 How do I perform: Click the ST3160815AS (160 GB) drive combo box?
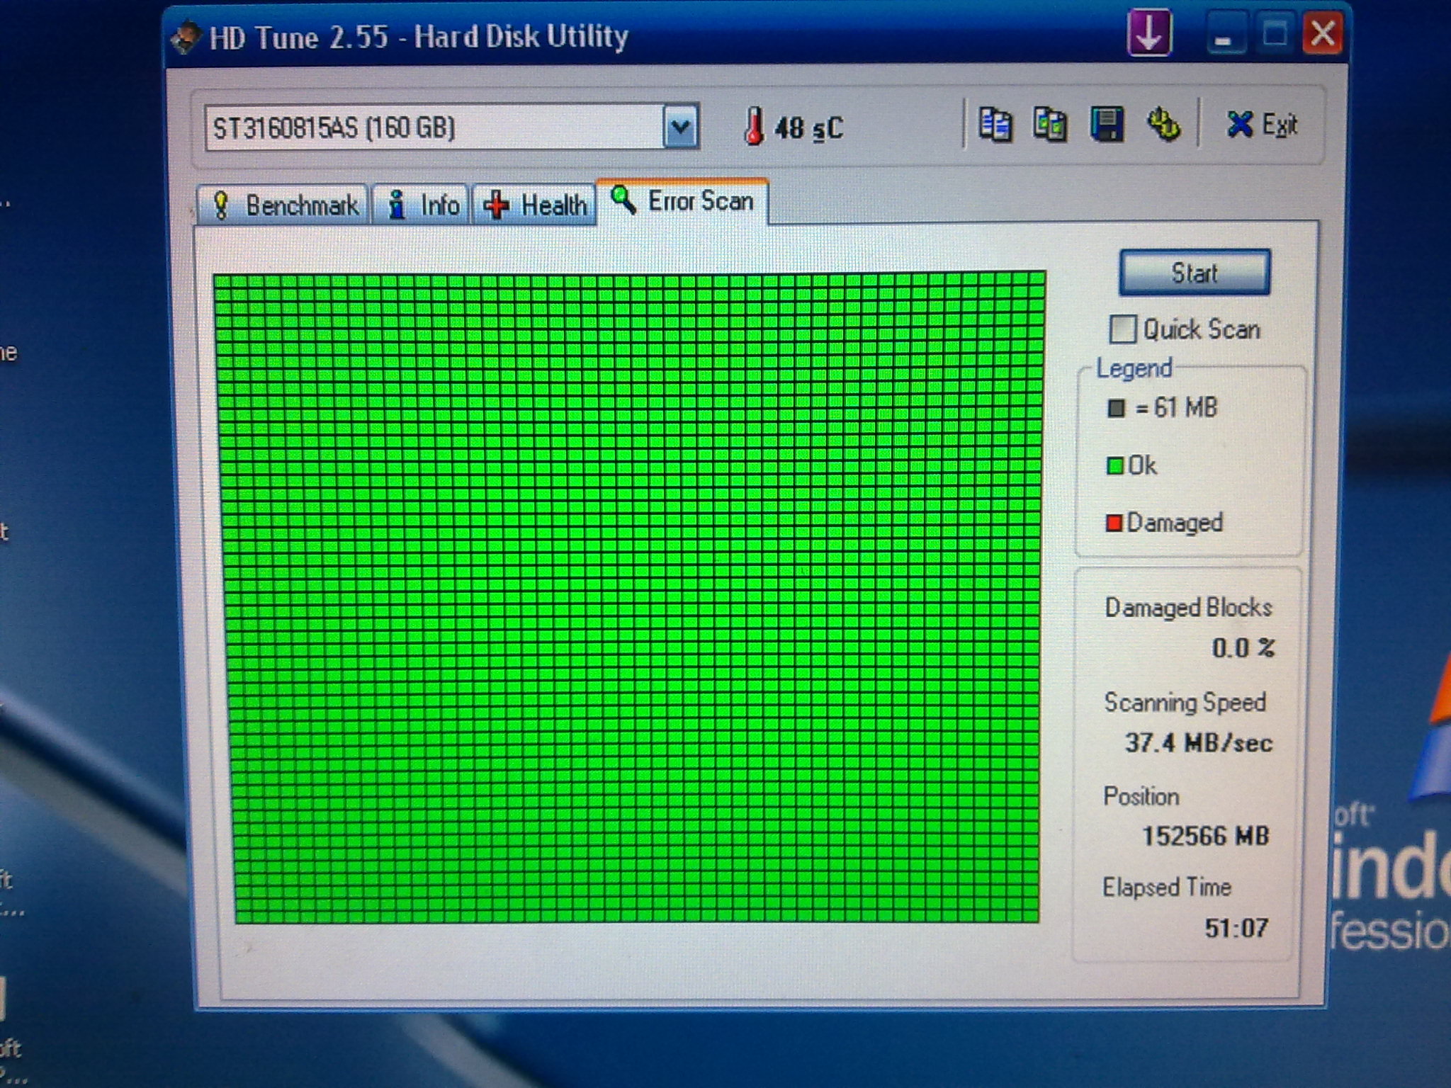coord(434,127)
